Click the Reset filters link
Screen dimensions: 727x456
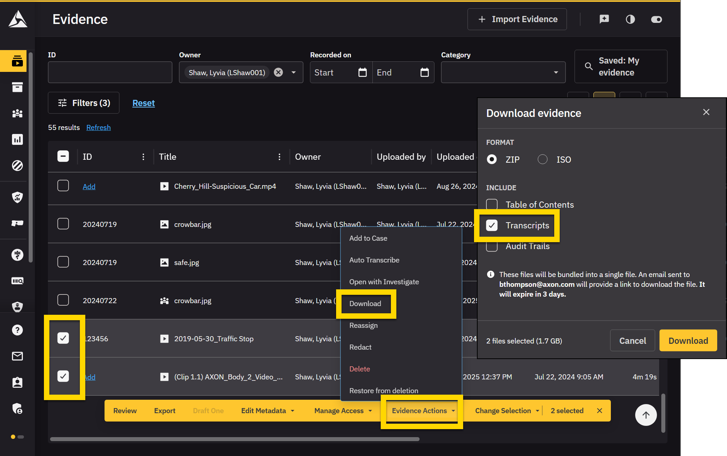[x=143, y=103]
